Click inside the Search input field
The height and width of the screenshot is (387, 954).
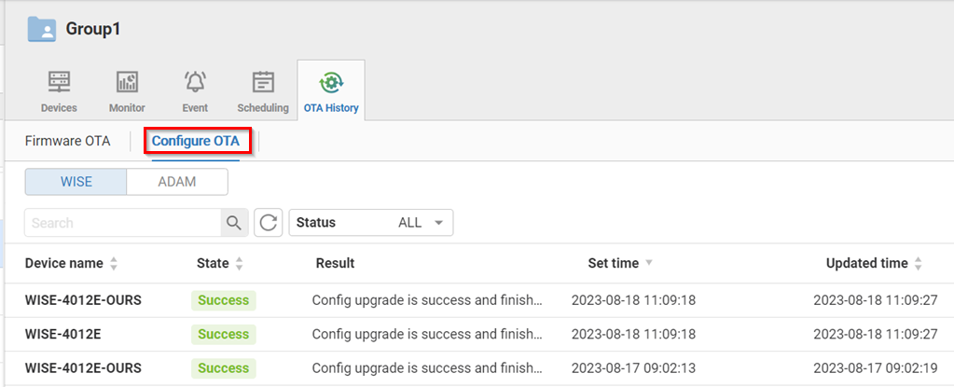pyautogui.click(x=121, y=223)
